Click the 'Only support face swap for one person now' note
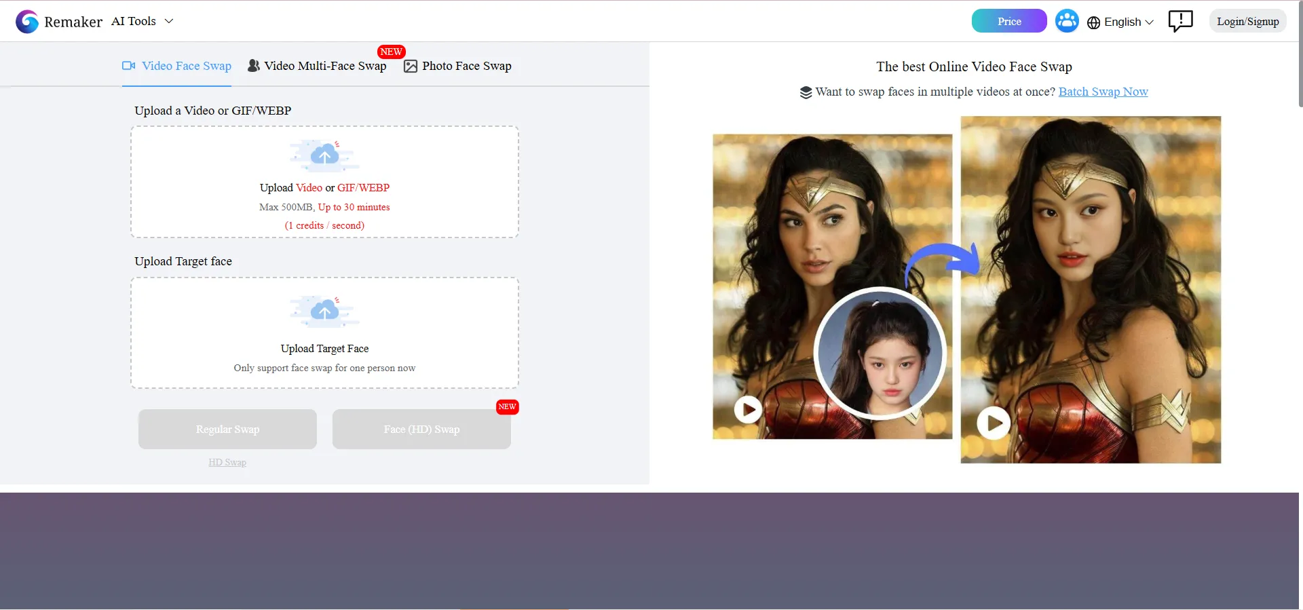 pyautogui.click(x=324, y=368)
